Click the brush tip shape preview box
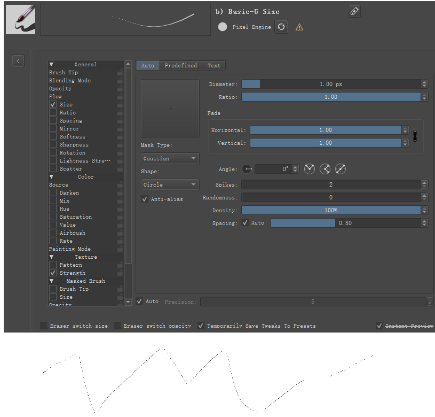 tap(170, 109)
